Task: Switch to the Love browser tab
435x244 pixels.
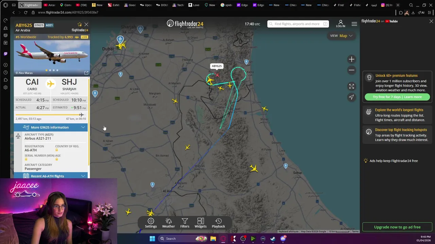Action: click(x=194, y=5)
